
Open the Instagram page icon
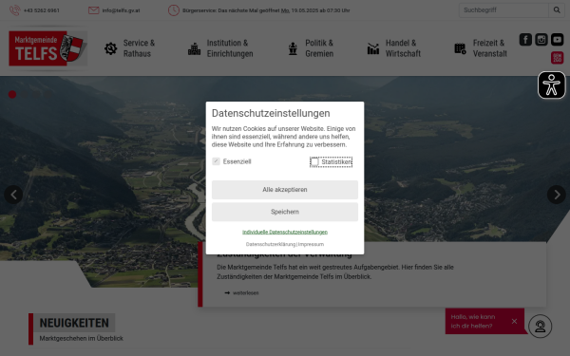(541, 39)
